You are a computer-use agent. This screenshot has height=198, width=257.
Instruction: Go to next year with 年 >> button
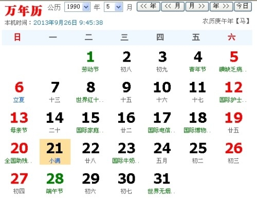pyautogui.click(x=221, y=7)
